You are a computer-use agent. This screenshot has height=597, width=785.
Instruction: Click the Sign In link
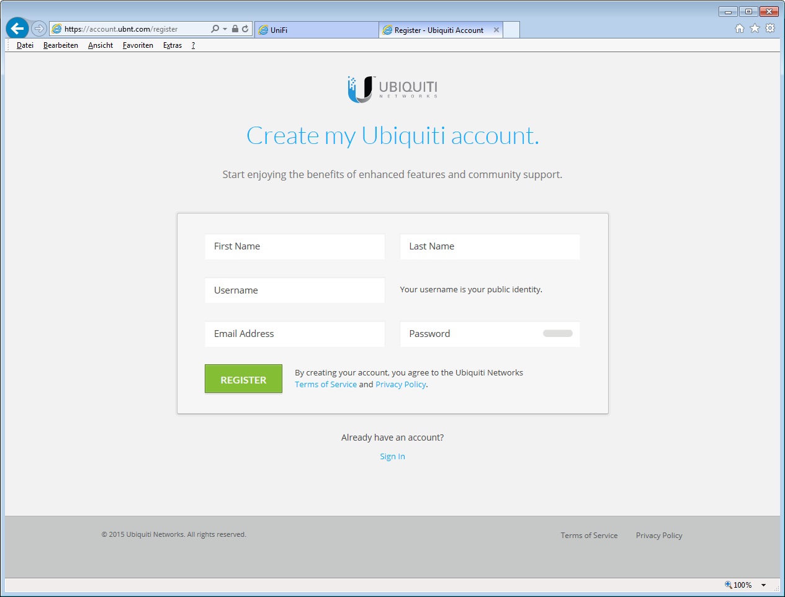point(393,457)
